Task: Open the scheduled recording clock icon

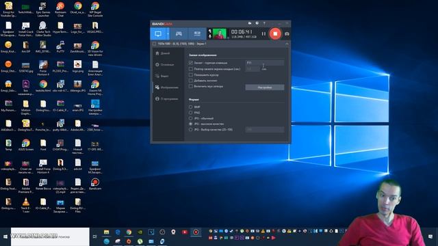Action: pos(257,23)
